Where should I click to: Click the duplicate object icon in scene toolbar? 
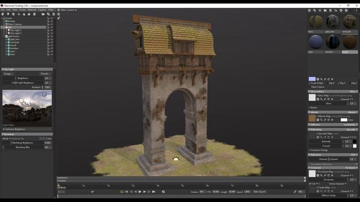click(x=48, y=14)
